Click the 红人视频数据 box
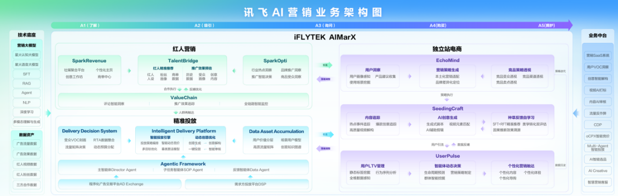The width and height of the screenshot is (618, 196). tap(27, 164)
